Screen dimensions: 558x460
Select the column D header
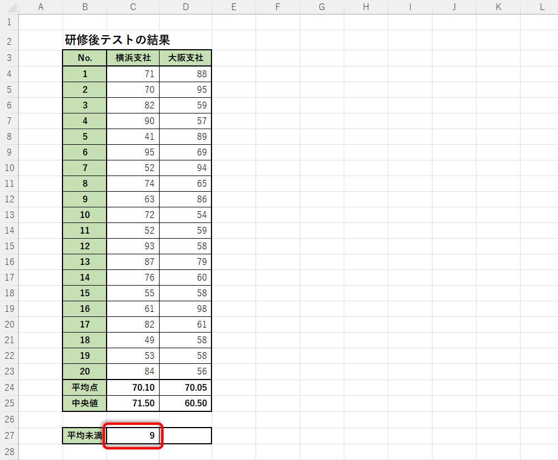pyautogui.click(x=185, y=7)
